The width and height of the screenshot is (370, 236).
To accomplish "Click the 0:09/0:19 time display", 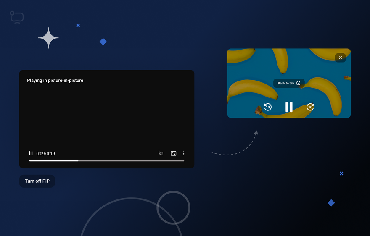I will click(45, 154).
